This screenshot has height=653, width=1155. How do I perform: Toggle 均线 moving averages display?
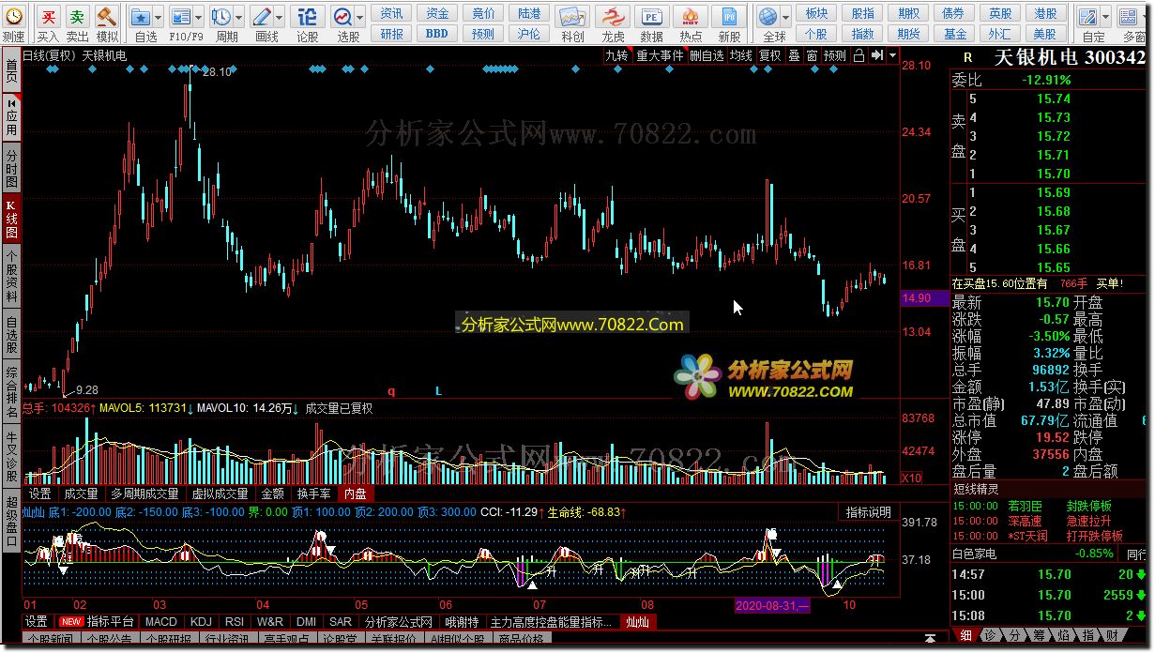click(741, 55)
